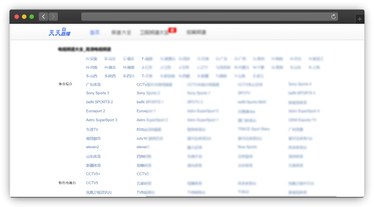Open the 广东体育 channel link

pyautogui.click(x=93, y=85)
